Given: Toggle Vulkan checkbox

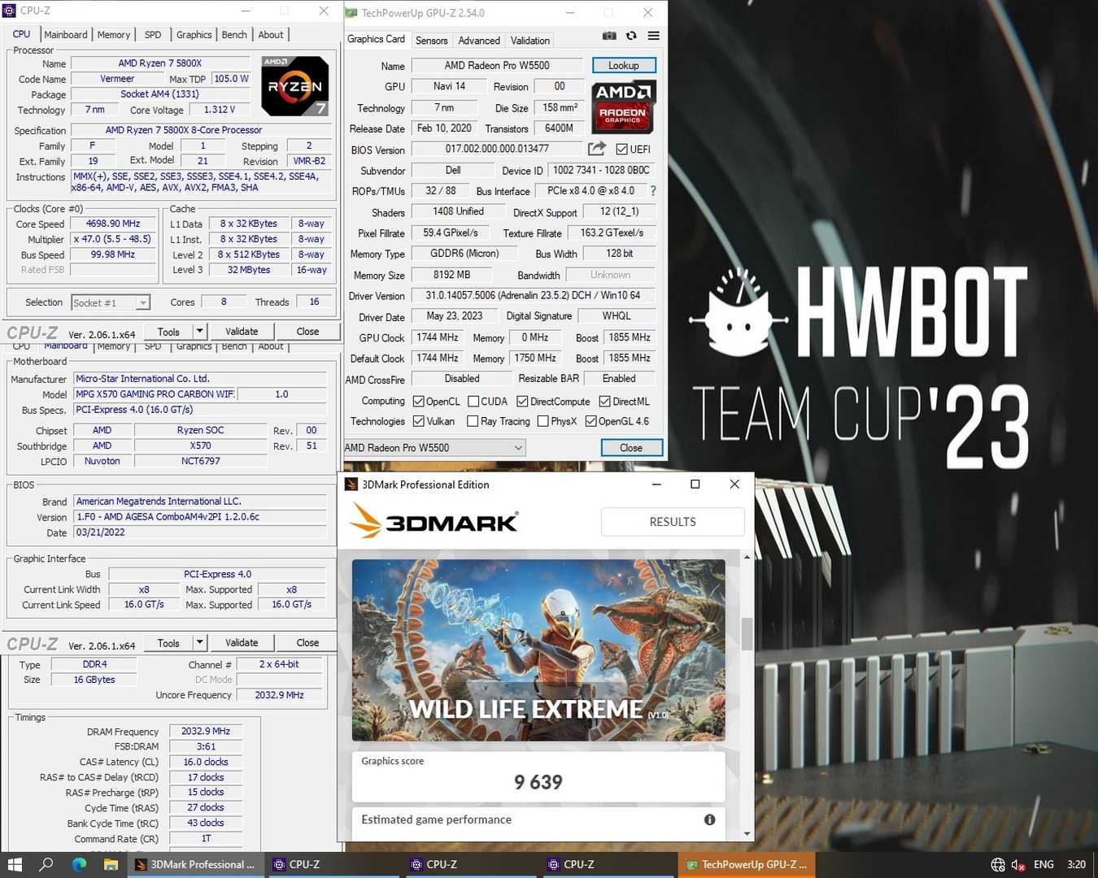Looking at the screenshot, I should click(x=418, y=420).
